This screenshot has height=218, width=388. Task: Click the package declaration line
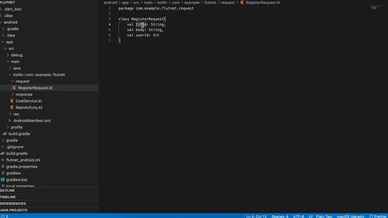156,8
